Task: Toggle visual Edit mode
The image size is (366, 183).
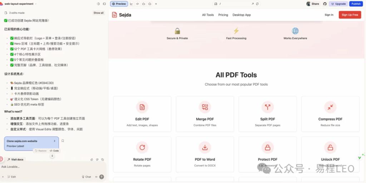Action: point(11,177)
